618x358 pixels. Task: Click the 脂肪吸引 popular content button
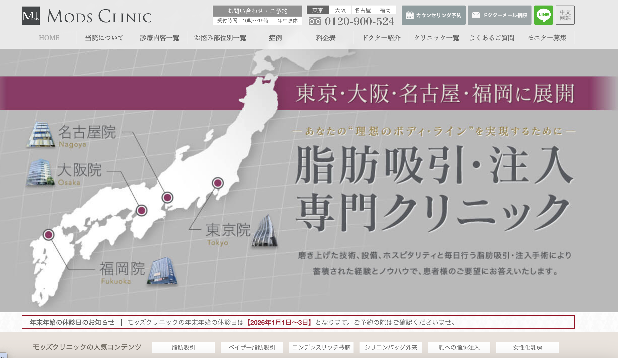[x=183, y=347]
